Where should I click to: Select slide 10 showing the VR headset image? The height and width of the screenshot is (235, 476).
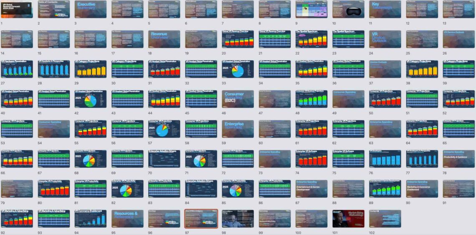tap(348, 9)
